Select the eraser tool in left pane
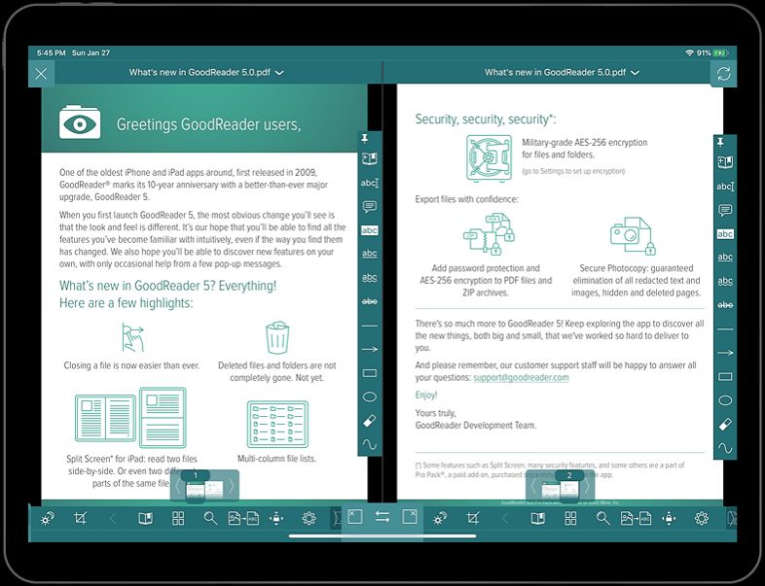The image size is (765, 586). 370,421
